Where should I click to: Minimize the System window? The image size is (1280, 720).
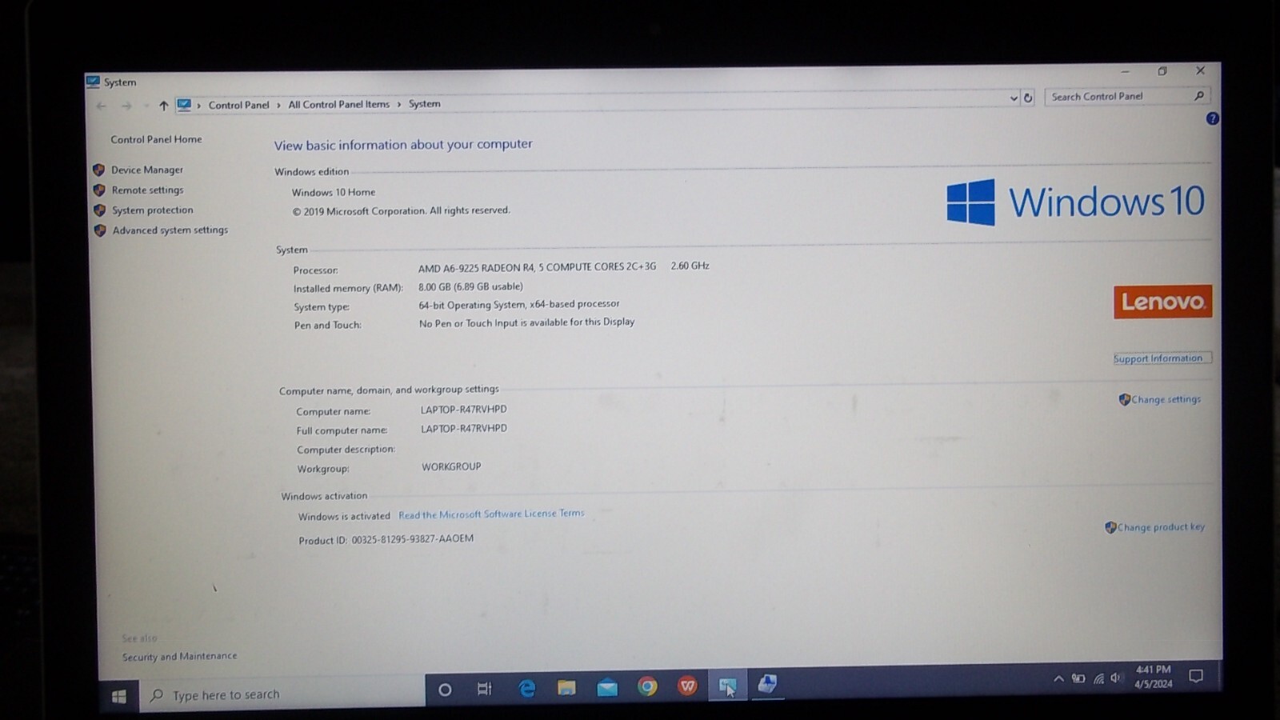(1125, 71)
